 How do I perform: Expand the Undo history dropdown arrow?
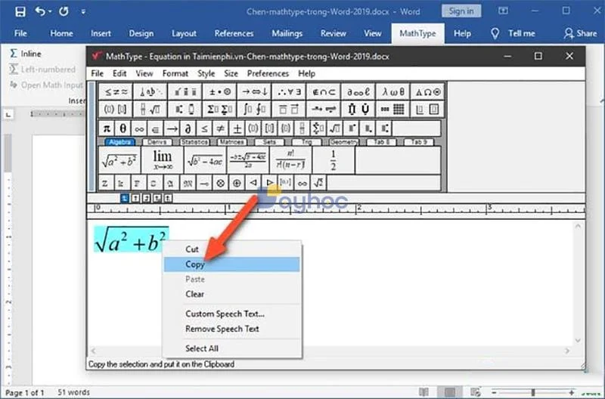click(50, 11)
